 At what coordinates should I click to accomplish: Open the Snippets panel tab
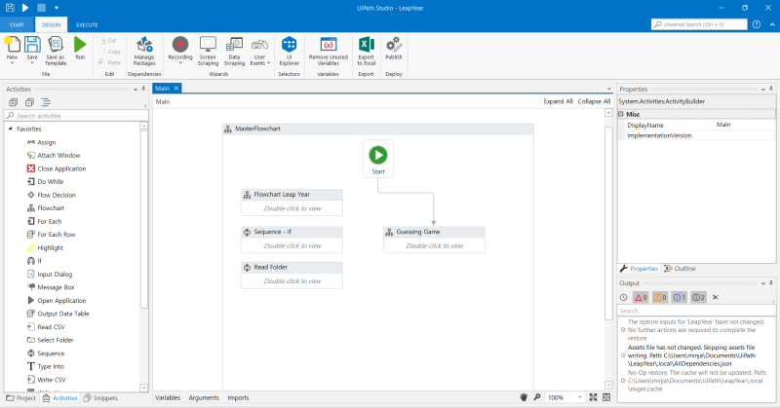[101, 398]
